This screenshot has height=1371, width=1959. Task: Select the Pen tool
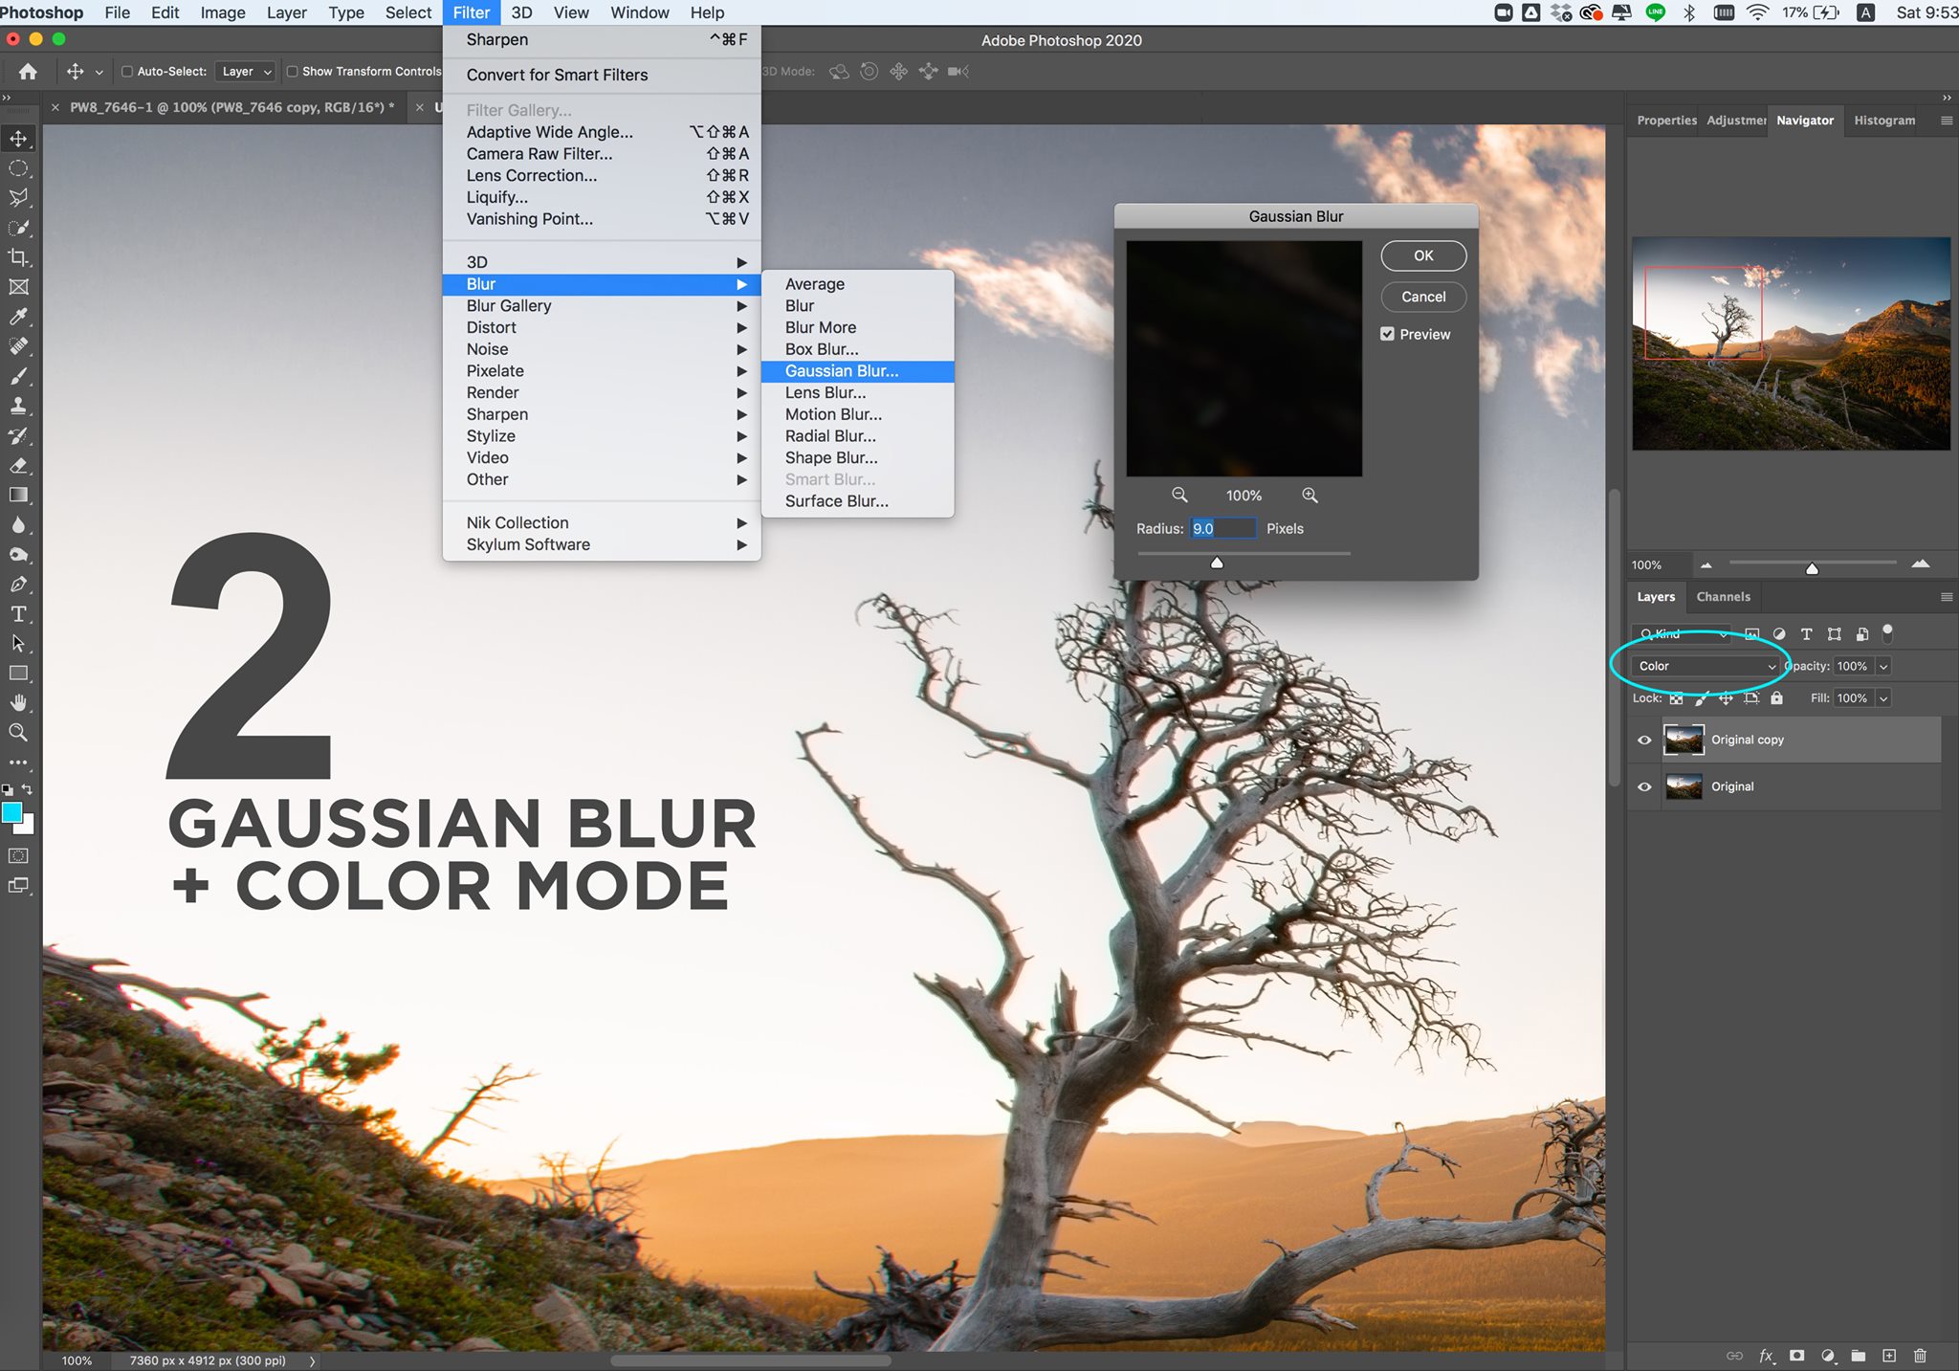(x=18, y=584)
